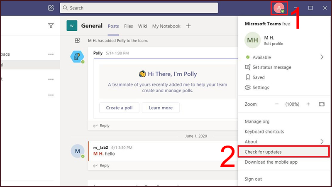Click Check for updates
The height and width of the screenshot is (187, 332).
click(x=284, y=152)
